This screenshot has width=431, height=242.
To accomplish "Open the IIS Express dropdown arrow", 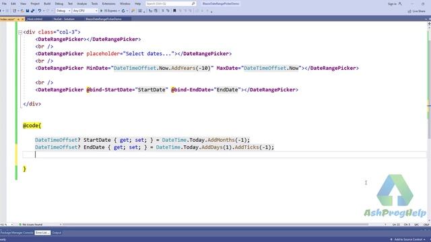I will (119, 11).
